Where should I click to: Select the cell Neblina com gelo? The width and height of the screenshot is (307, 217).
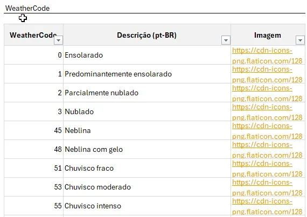coord(147,149)
